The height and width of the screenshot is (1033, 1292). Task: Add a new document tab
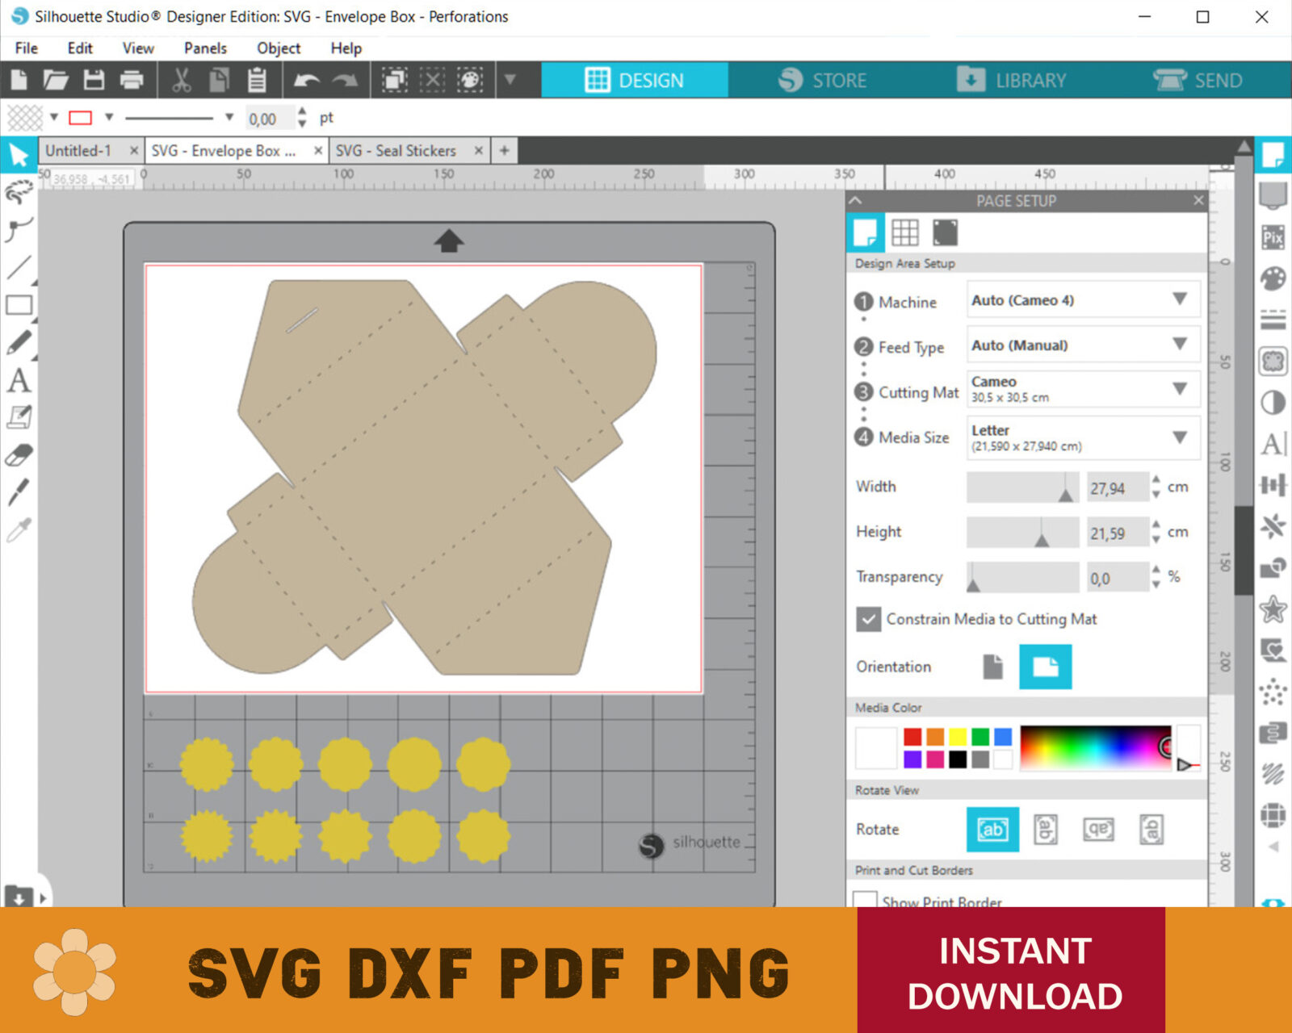504,151
